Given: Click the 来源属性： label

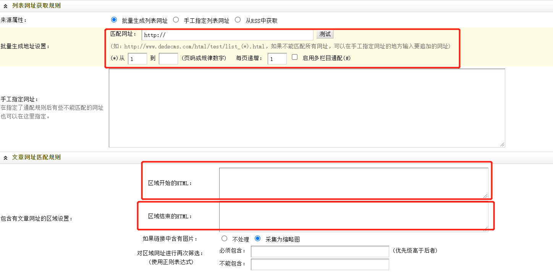Looking at the screenshot, I should tap(14, 20).
